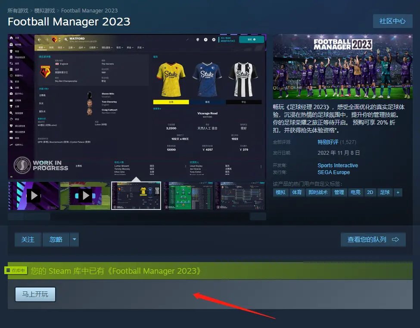Click the 足球 tag
The height and width of the screenshot is (328, 420).
point(385,192)
